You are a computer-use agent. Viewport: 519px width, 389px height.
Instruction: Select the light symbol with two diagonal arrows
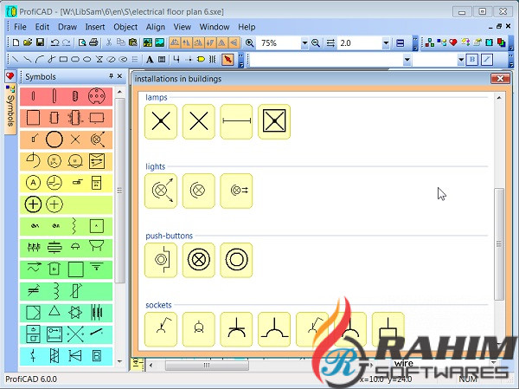click(x=161, y=191)
